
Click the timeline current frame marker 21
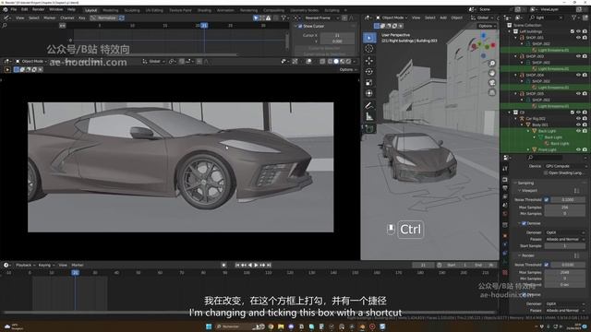76,273
